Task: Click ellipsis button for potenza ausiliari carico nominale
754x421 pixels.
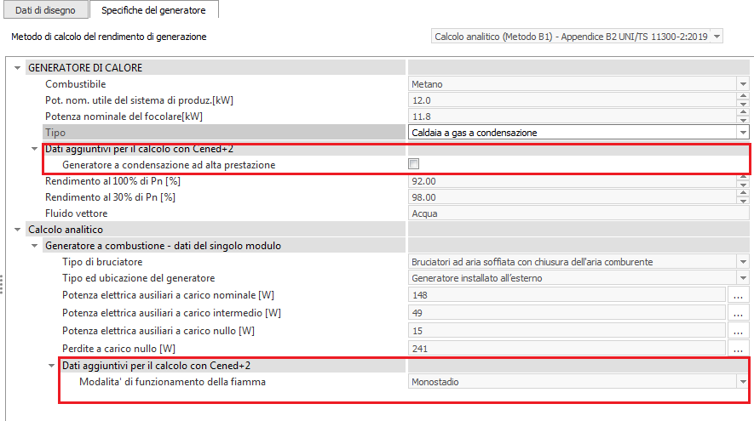Action: pyautogui.click(x=739, y=294)
